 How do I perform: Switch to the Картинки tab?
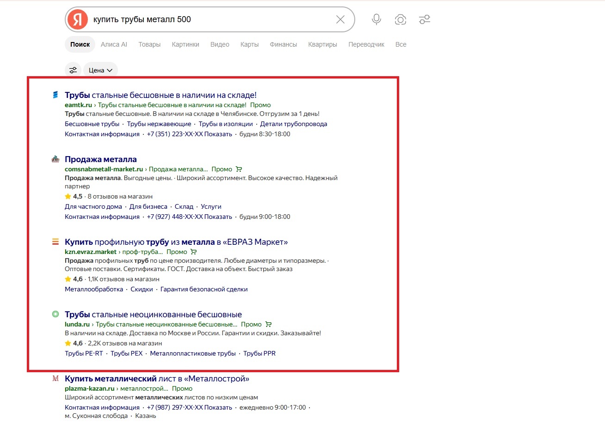pos(185,44)
